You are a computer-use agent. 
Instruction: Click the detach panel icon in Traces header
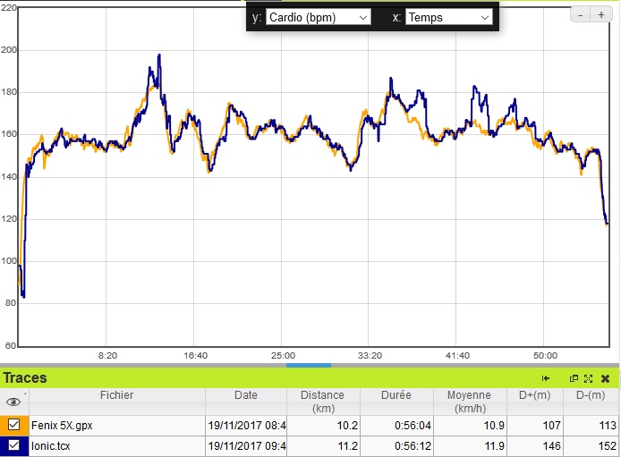coord(574,378)
